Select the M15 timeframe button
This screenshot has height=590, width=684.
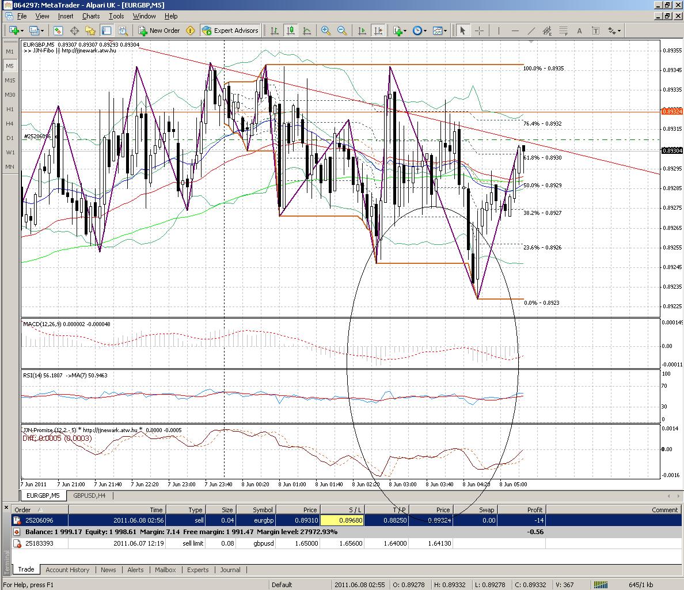coord(9,80)
